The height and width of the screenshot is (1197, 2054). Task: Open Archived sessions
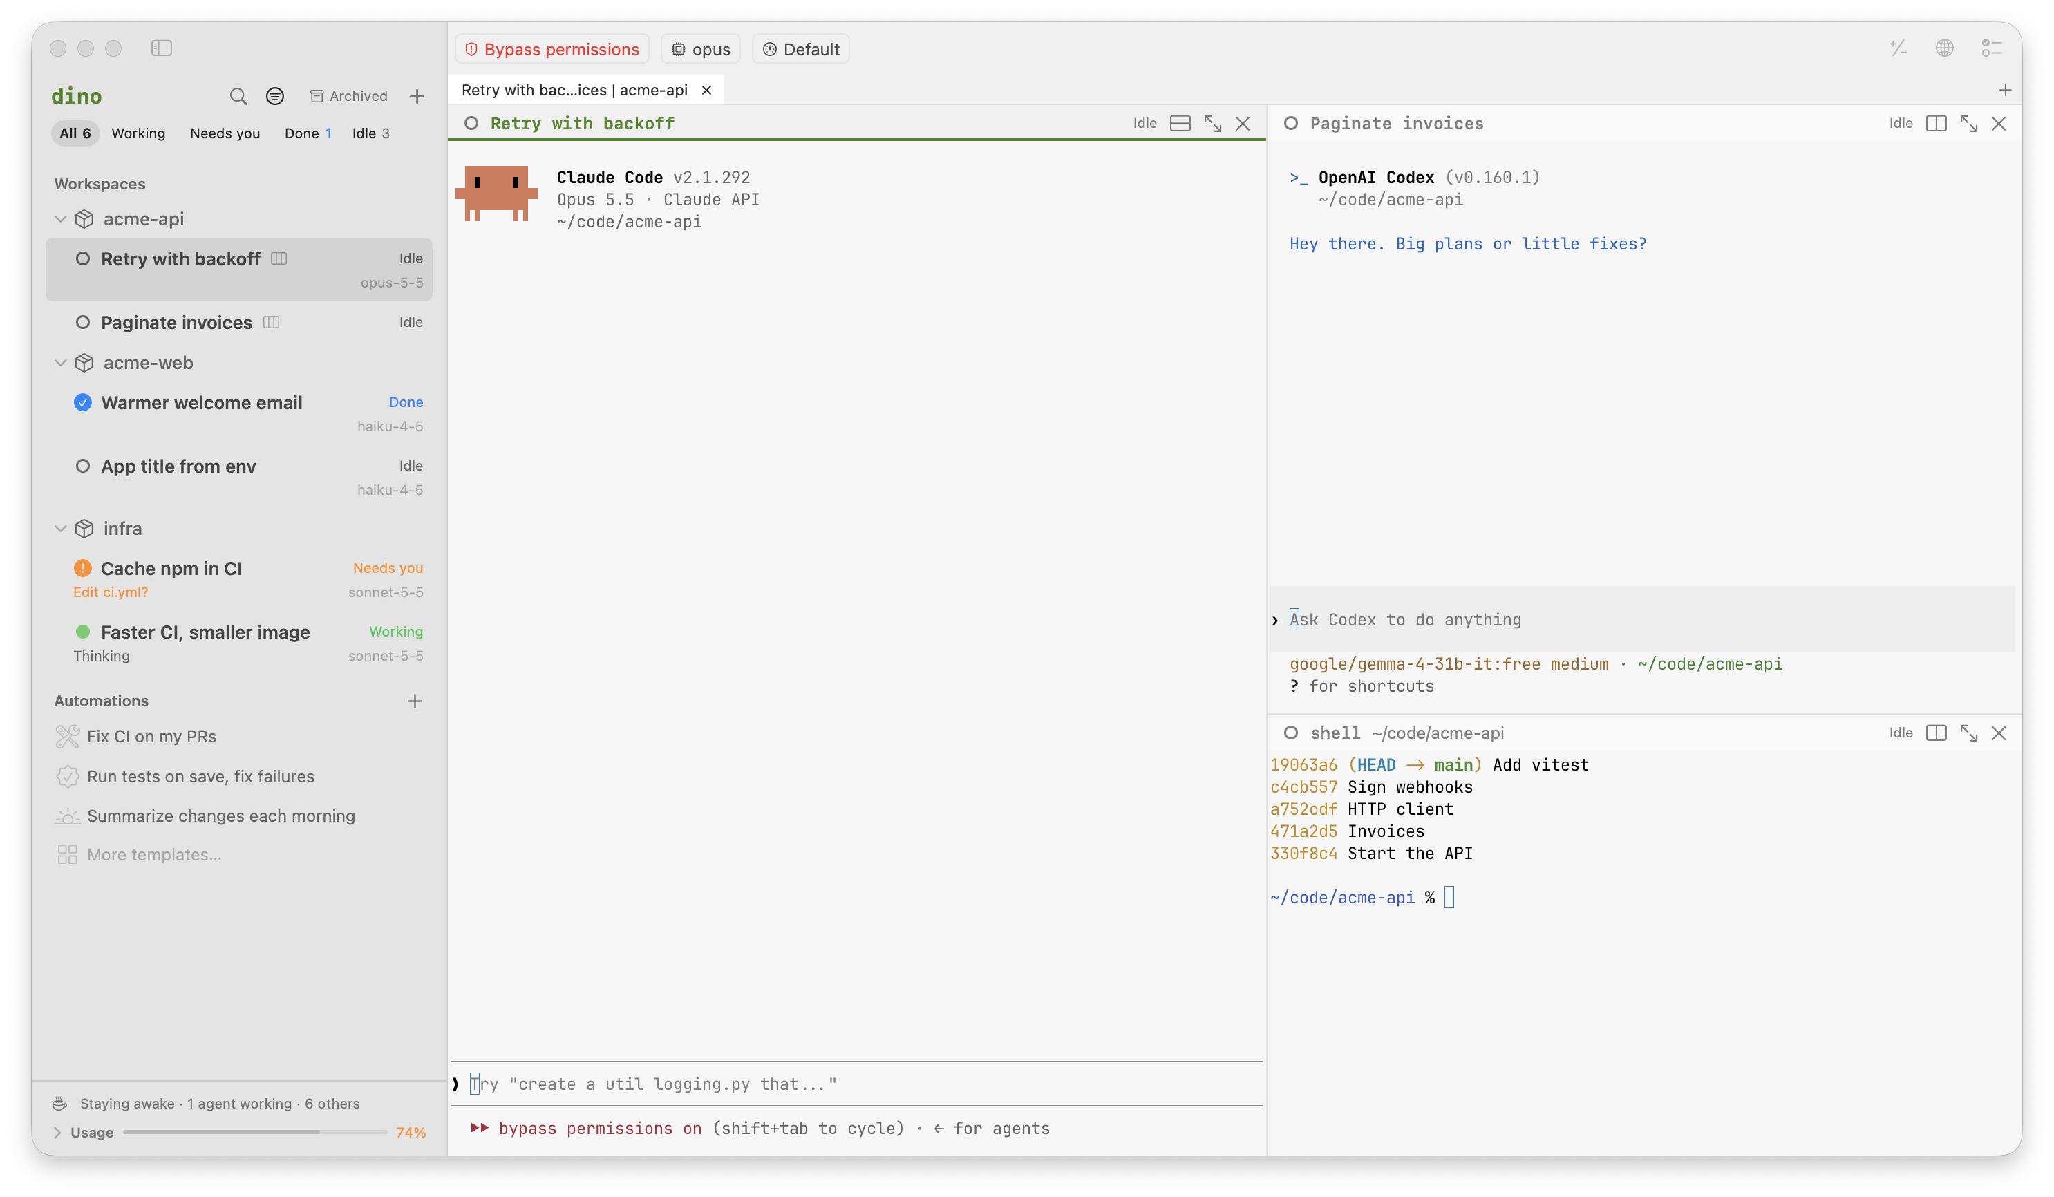tap(348, 96)
